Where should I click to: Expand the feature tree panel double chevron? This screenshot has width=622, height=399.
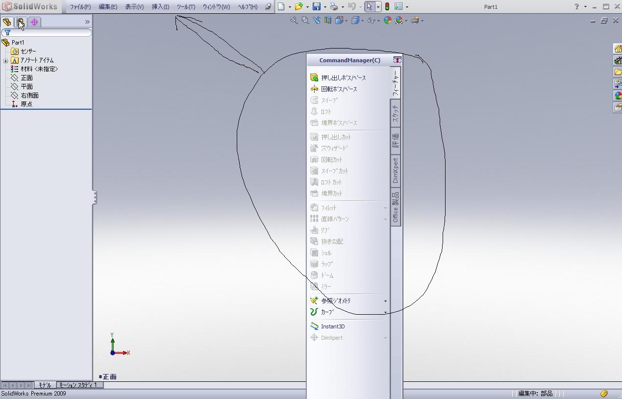tap(87, 22)
